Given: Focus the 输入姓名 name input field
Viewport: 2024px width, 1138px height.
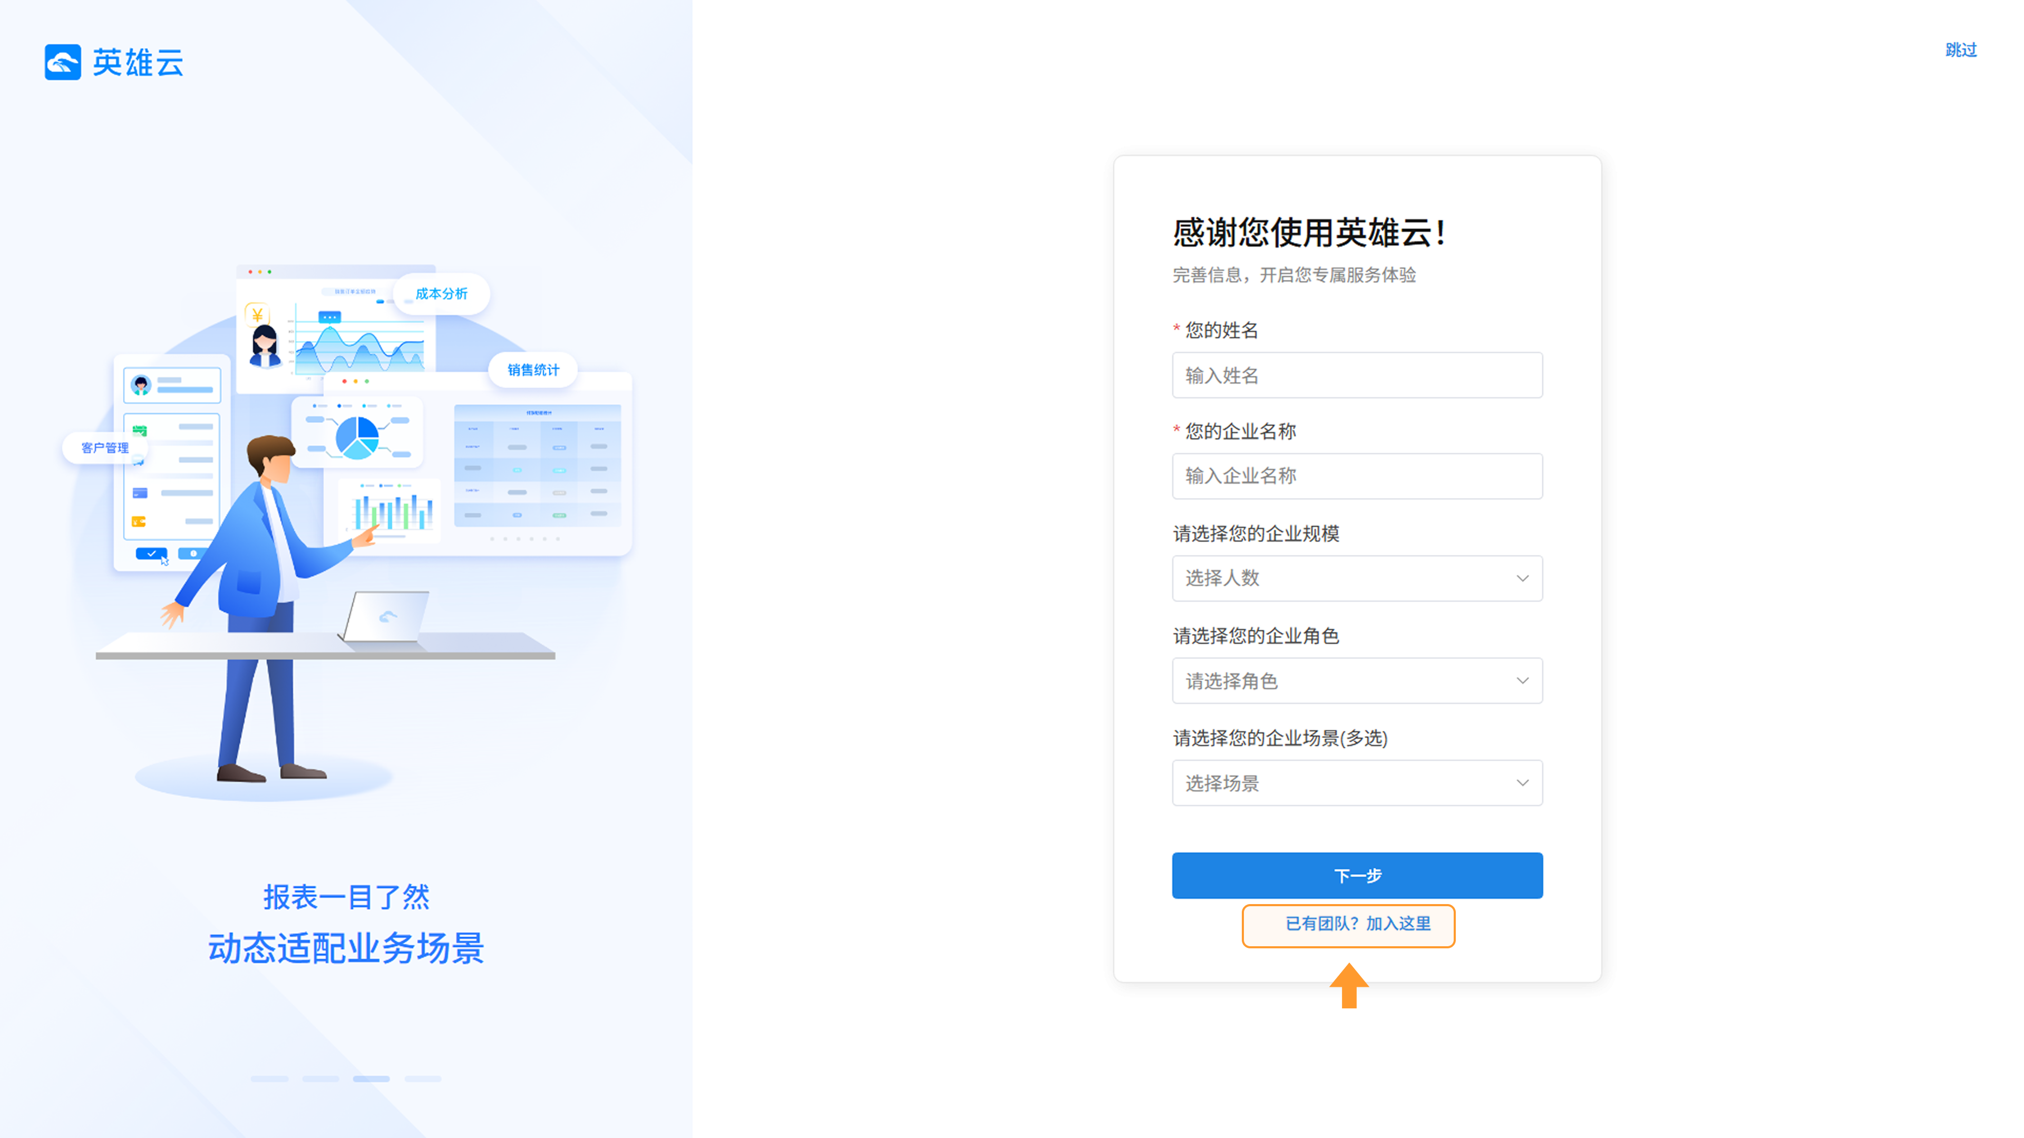Looking at the screenshot, I should 1356,376.
